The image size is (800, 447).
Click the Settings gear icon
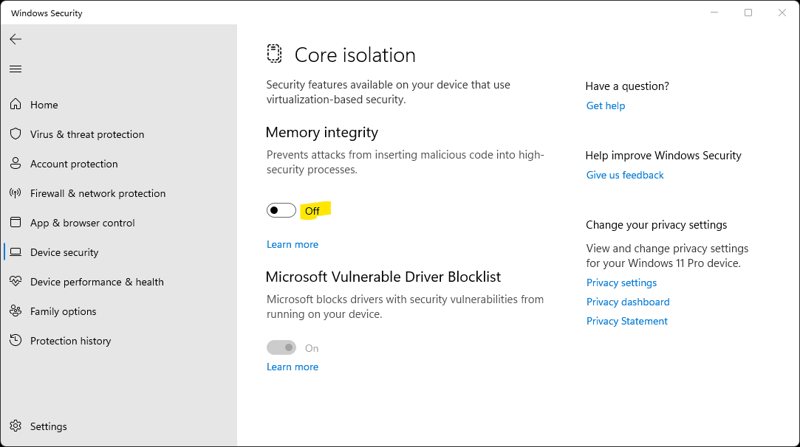click(x=15, y=426)
